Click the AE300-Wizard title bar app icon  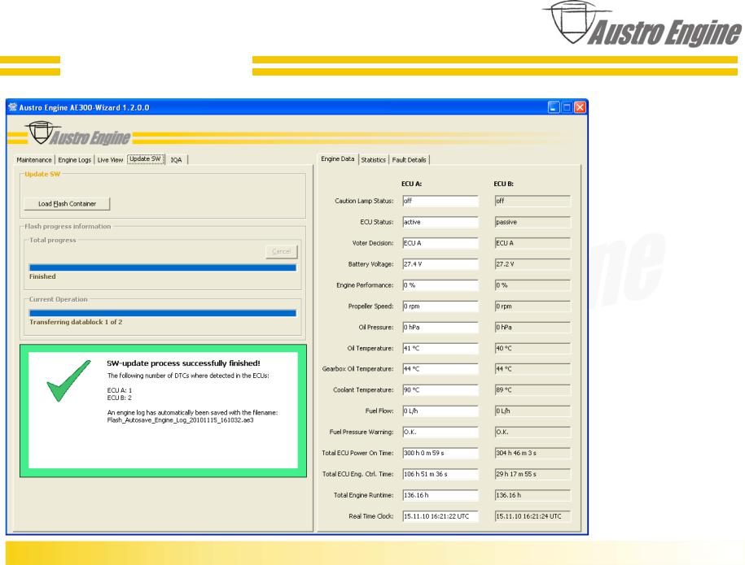click(x=13, y=107)
